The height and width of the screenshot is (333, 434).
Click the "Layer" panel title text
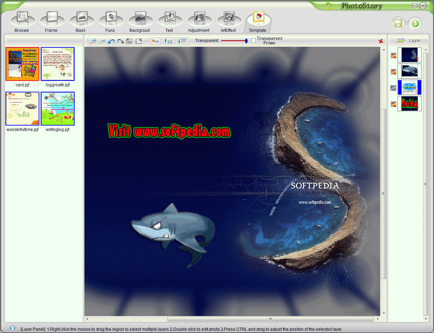pyautogui.click(x=415, y=41)
